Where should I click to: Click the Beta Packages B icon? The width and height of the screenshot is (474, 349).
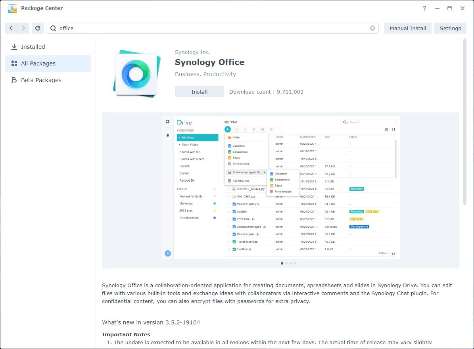tap(14, 80)
